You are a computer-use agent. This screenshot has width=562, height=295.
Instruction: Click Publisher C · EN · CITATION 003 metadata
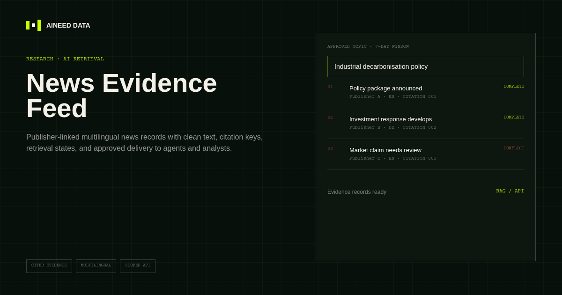click(393, 159)
